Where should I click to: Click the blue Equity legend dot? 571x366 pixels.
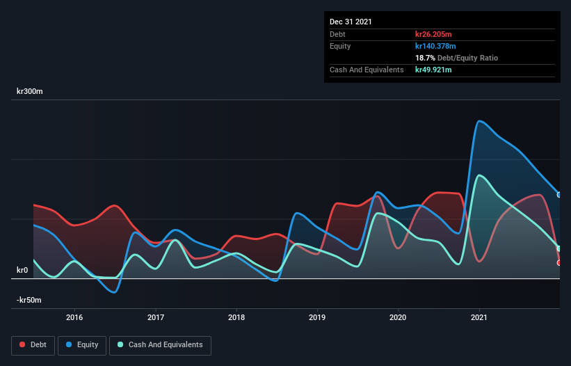point(69,344)
